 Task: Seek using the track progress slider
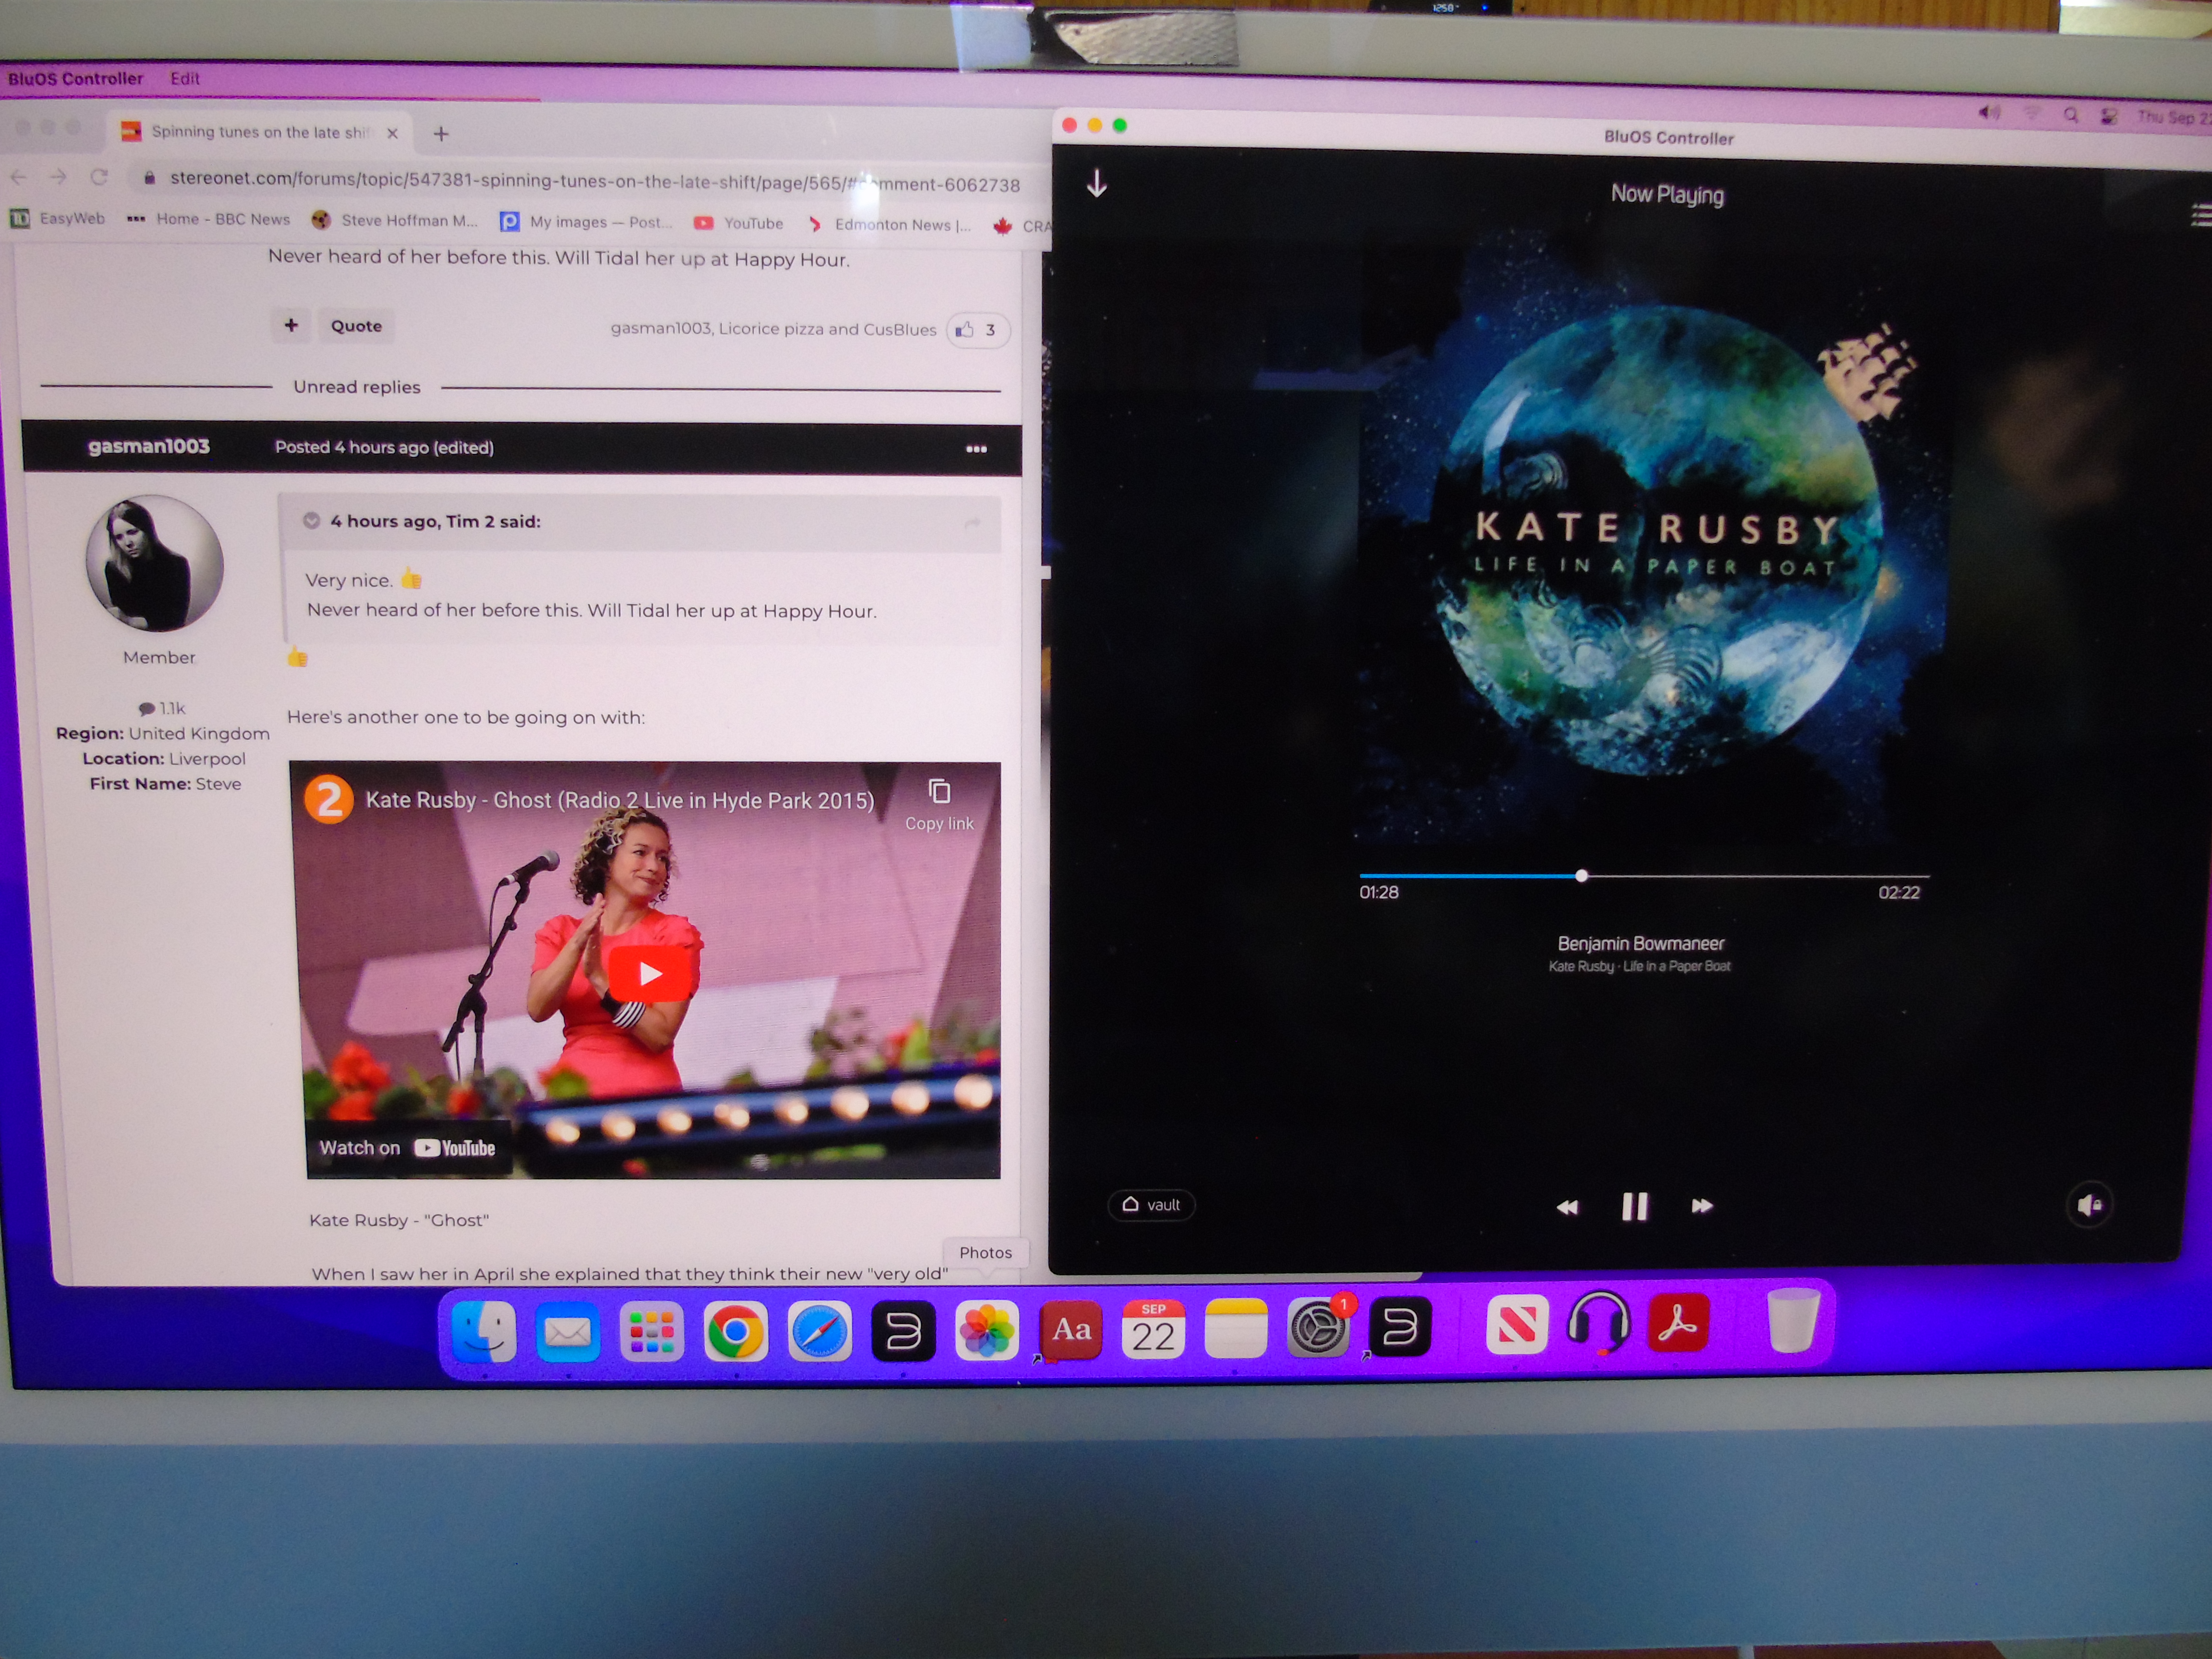(x=1581, y=876)
